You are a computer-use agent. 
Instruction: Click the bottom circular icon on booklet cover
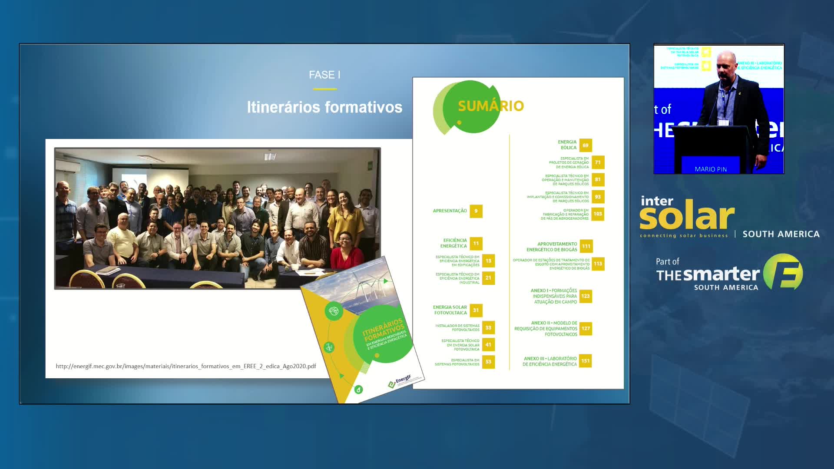(358, 390)
